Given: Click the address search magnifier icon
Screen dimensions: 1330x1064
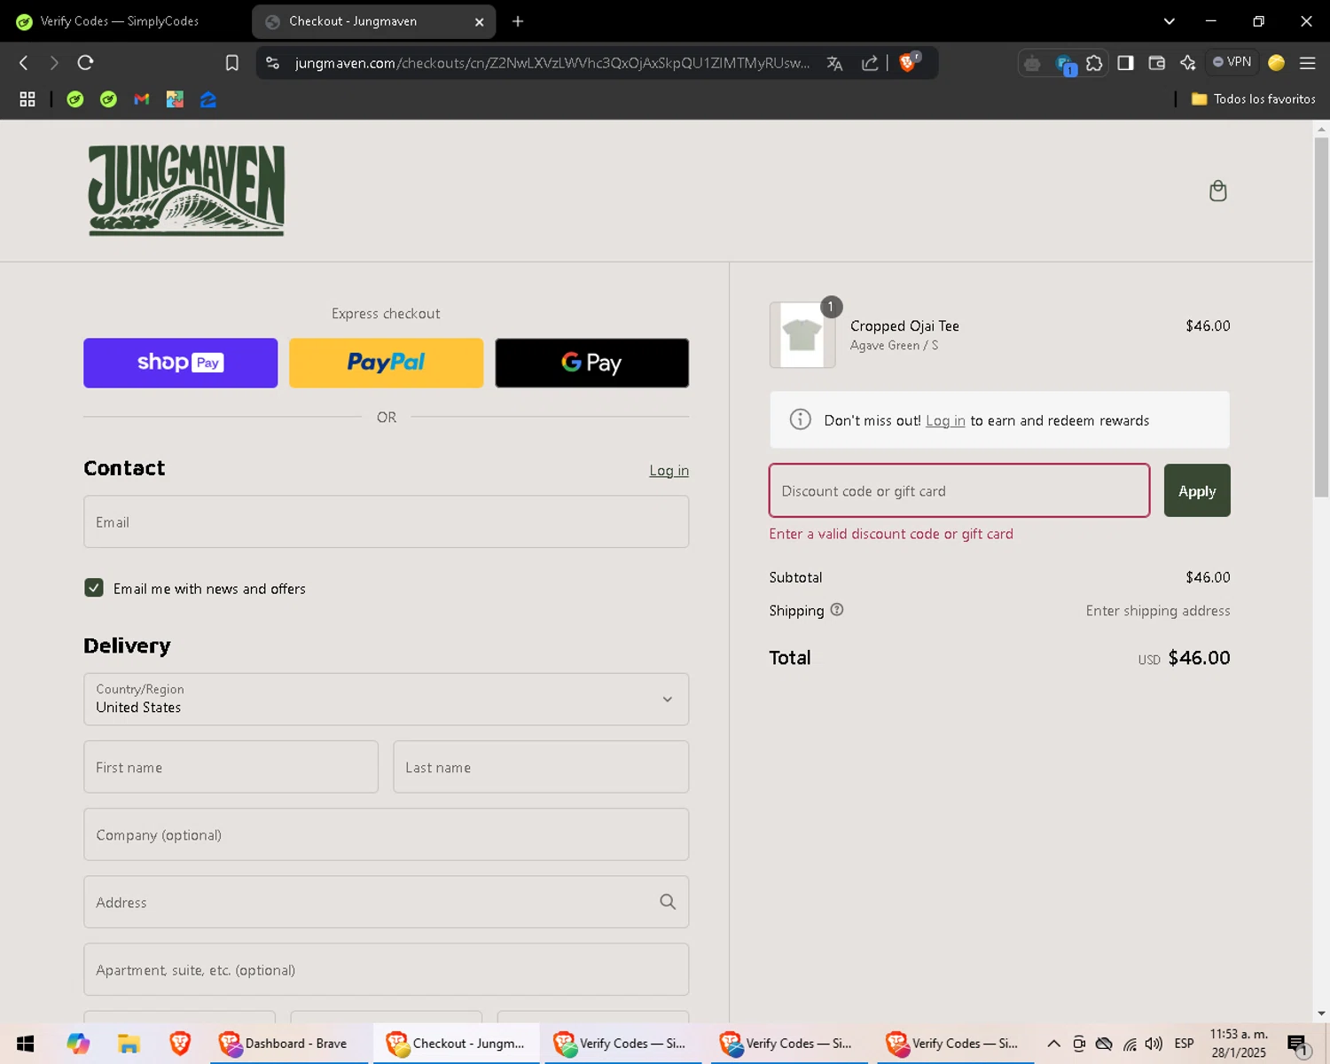Looking at the screenshot, I should (668, 902).
